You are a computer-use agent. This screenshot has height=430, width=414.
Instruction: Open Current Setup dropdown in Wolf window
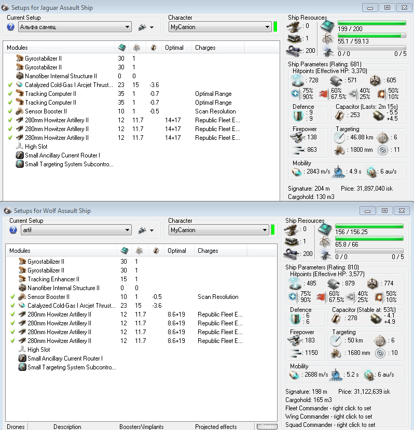pos(76,230)
